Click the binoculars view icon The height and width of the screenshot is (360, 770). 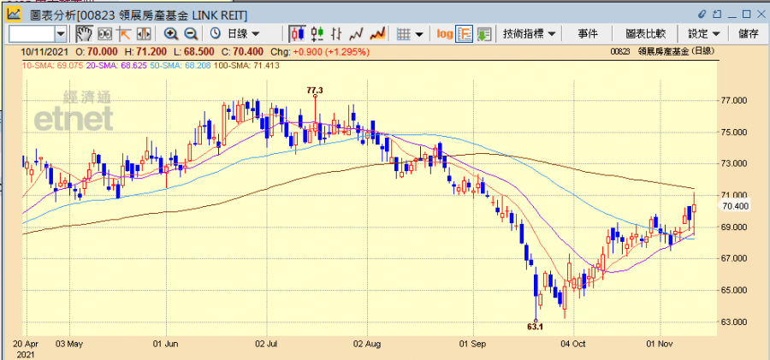tap(105, 33)
